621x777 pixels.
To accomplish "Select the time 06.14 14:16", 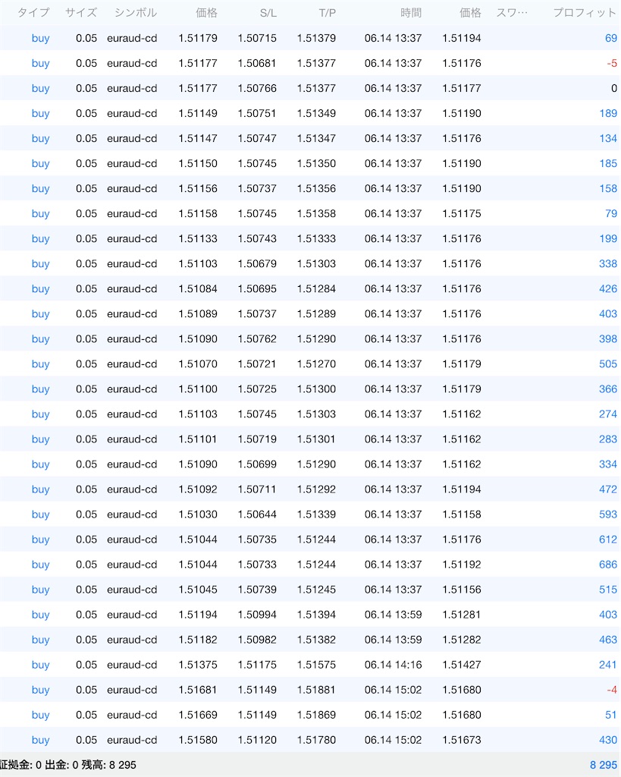I will pyautogui.click(x=394, y=665).
